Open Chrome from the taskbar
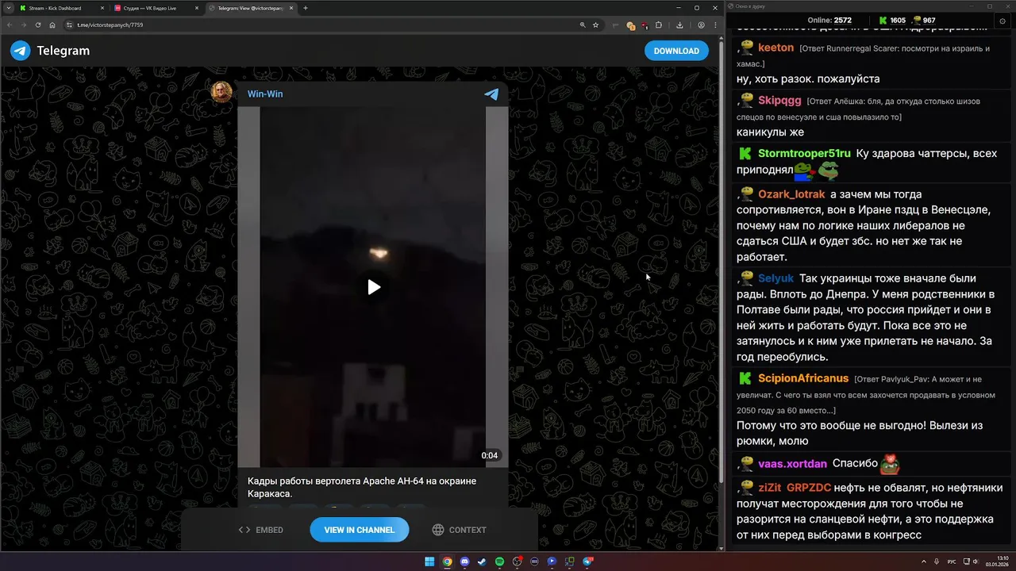 tap(447, 561)
